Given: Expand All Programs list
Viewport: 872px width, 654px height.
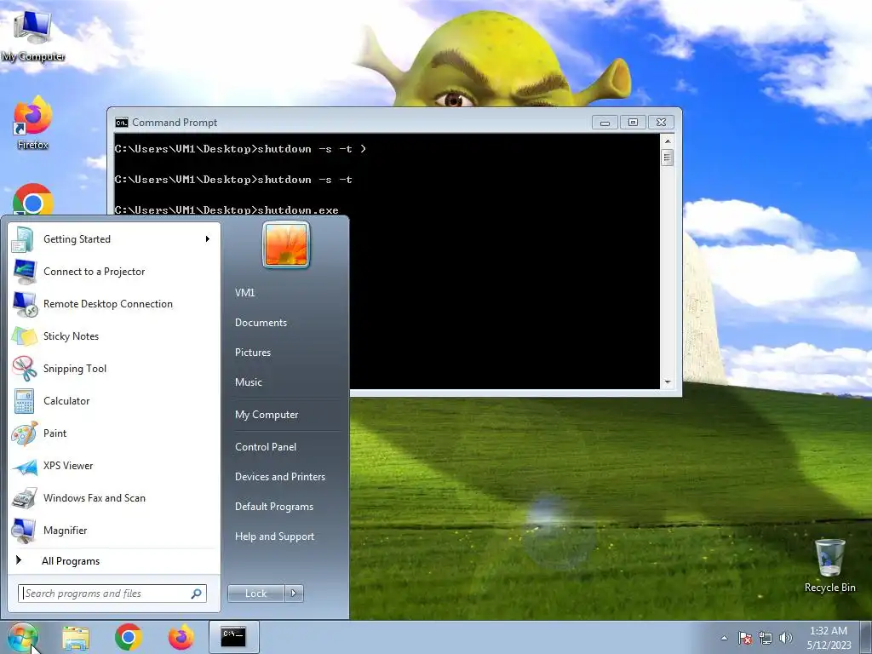Looking at the screenshot, I should 114,561.
